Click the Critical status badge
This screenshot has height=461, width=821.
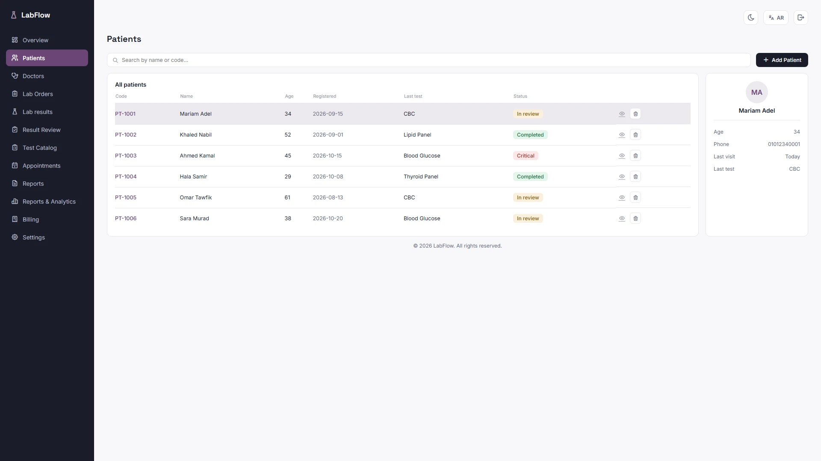(x=526, y=156)
